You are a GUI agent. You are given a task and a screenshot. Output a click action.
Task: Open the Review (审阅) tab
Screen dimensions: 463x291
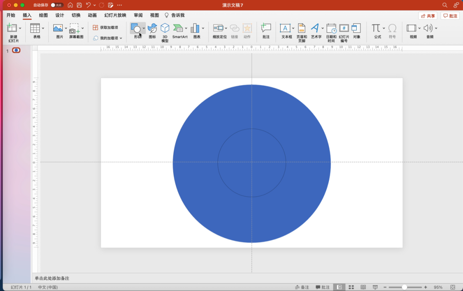coord(138,15)
